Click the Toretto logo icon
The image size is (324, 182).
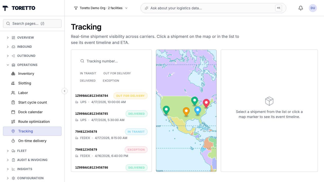click(x=5, y=8)
